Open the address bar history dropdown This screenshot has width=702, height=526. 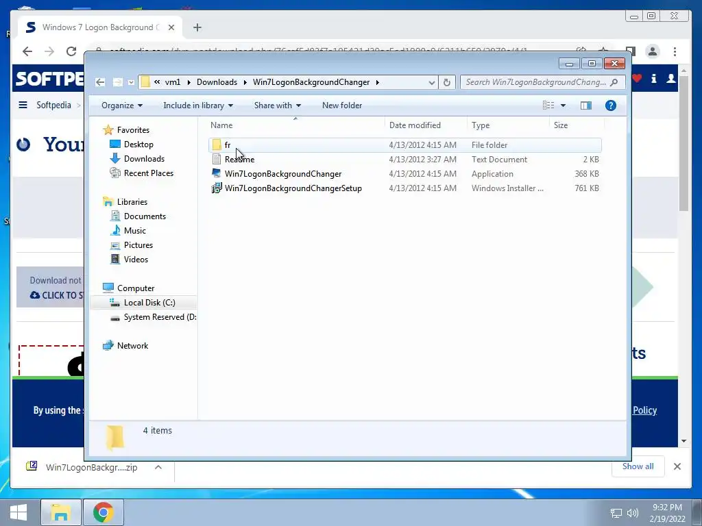click(431, 83)
